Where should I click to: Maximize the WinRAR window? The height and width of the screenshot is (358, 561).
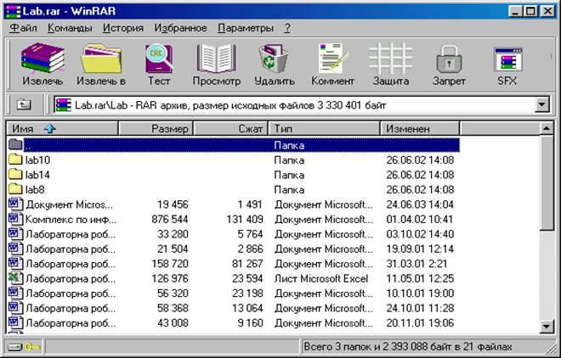click(x=530, y=11)
